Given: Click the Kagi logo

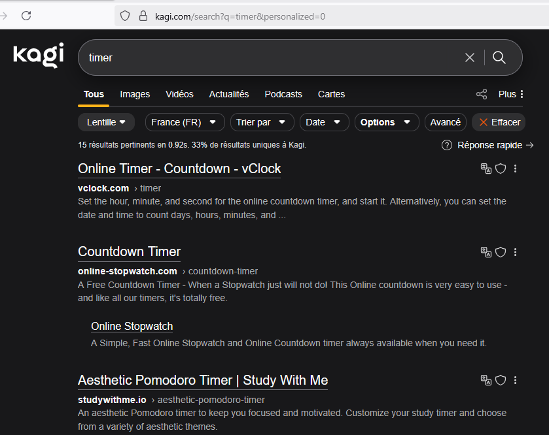Looking at the screenshot, I should [37, 56].
